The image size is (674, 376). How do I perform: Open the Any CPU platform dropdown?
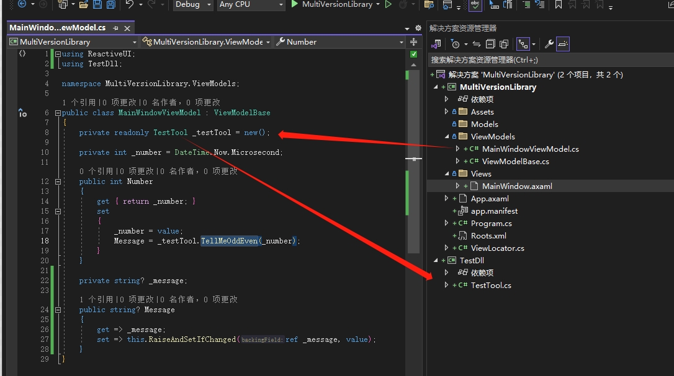tap(251, 4)
